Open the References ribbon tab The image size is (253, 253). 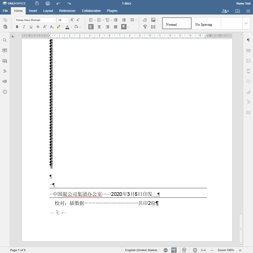pos(67,11)
